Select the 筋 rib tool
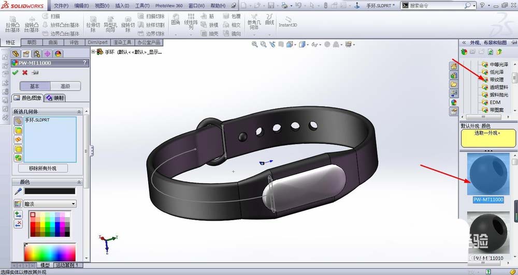 [208, 16]
